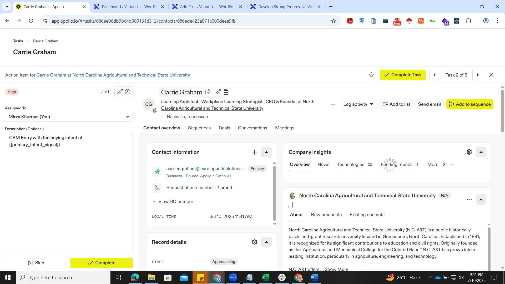
Task: Click Send email button
Action: tap(429, 104)
